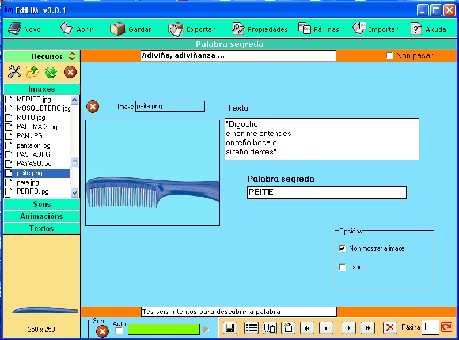Image resolution: width=459 pixels, height=340 pixels.
Task: Collapse the Recursos panel with red arrows
Action: 72,56
